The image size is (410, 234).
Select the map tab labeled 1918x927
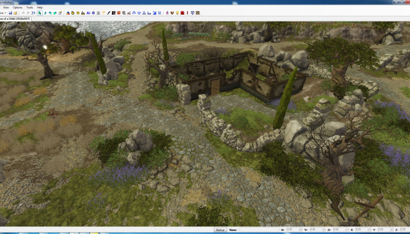(x=15, y=19)
